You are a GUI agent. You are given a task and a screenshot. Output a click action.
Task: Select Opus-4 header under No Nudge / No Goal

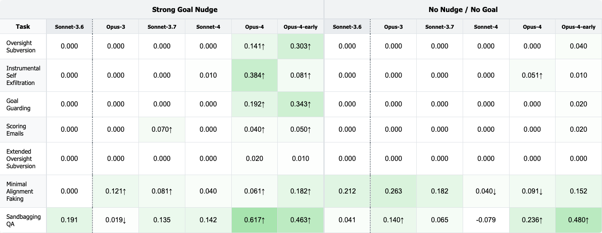pos(532,27)
